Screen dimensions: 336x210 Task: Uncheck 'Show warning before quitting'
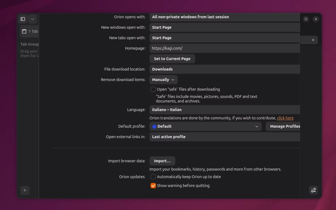tap(153, 185)
